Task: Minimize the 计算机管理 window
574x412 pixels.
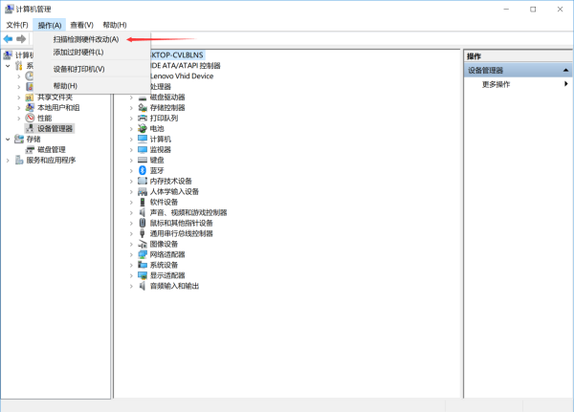Action: [x=506, y=10]
